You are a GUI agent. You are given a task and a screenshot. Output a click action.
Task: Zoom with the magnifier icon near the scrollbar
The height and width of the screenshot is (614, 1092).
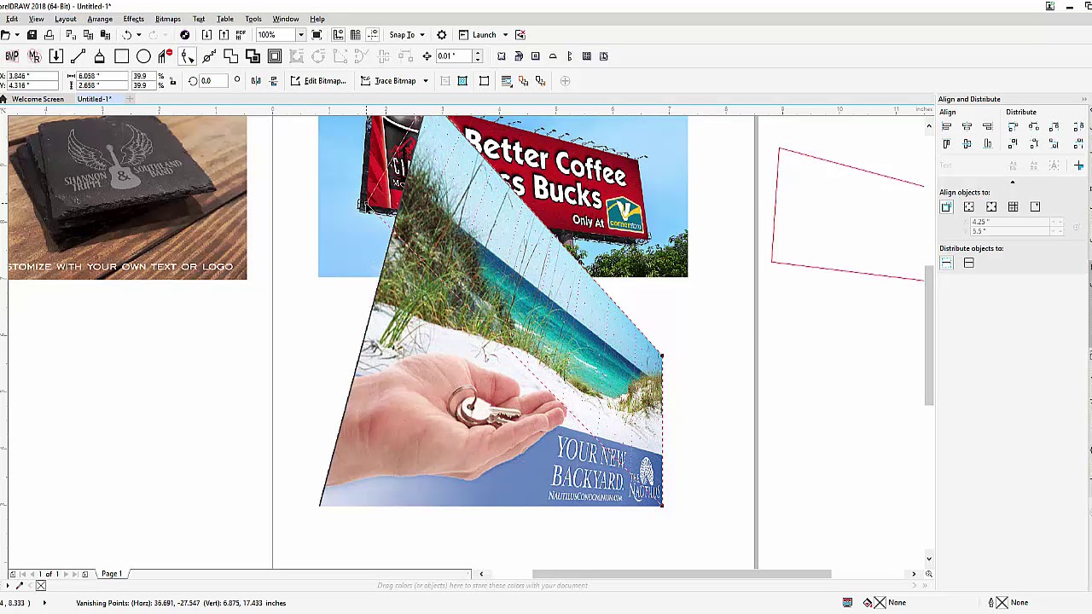(929, 574)
